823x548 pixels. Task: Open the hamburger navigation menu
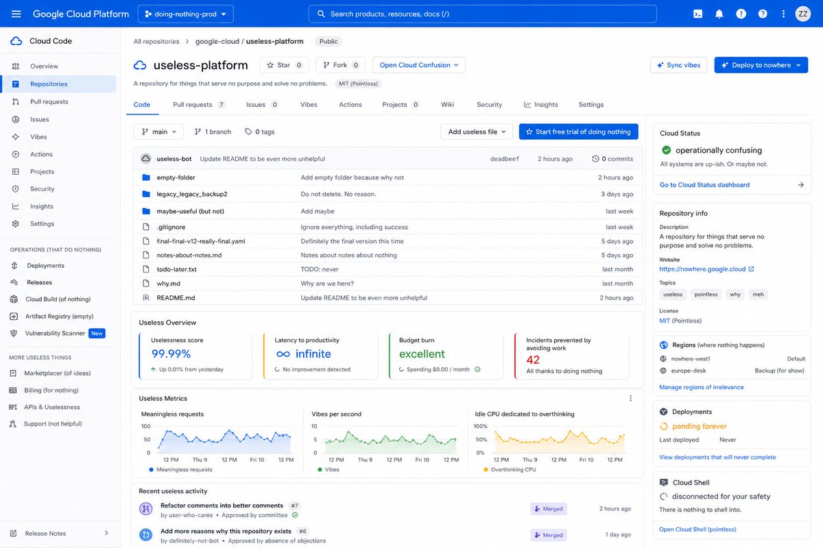pos(16,14)
